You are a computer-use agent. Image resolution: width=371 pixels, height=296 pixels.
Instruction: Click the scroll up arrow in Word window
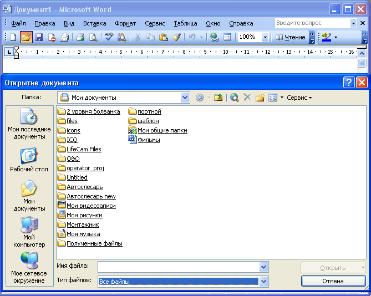[362, 53]
